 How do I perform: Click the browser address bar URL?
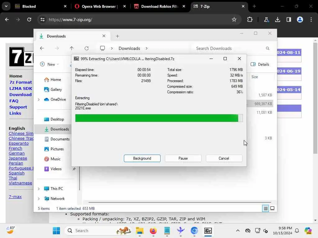point(70,20)
